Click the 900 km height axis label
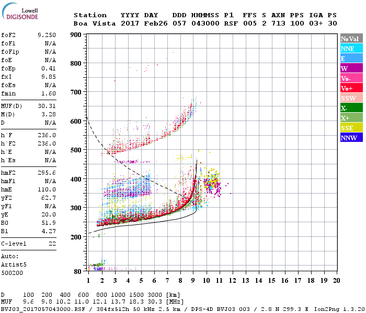The image size is (366, 313). pyautogui.click(x=76, y=35)
